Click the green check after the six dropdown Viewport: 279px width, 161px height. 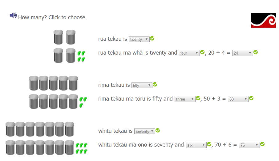209,144
